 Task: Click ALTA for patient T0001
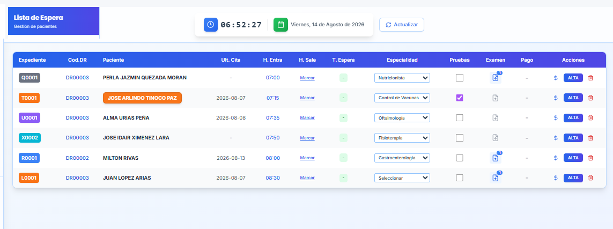[x=573, y=98]
